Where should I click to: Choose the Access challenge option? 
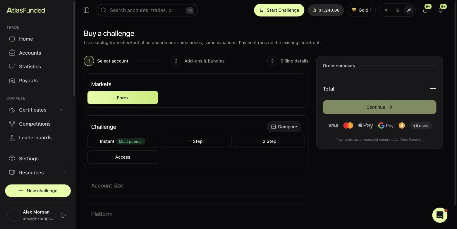(123, 157)
